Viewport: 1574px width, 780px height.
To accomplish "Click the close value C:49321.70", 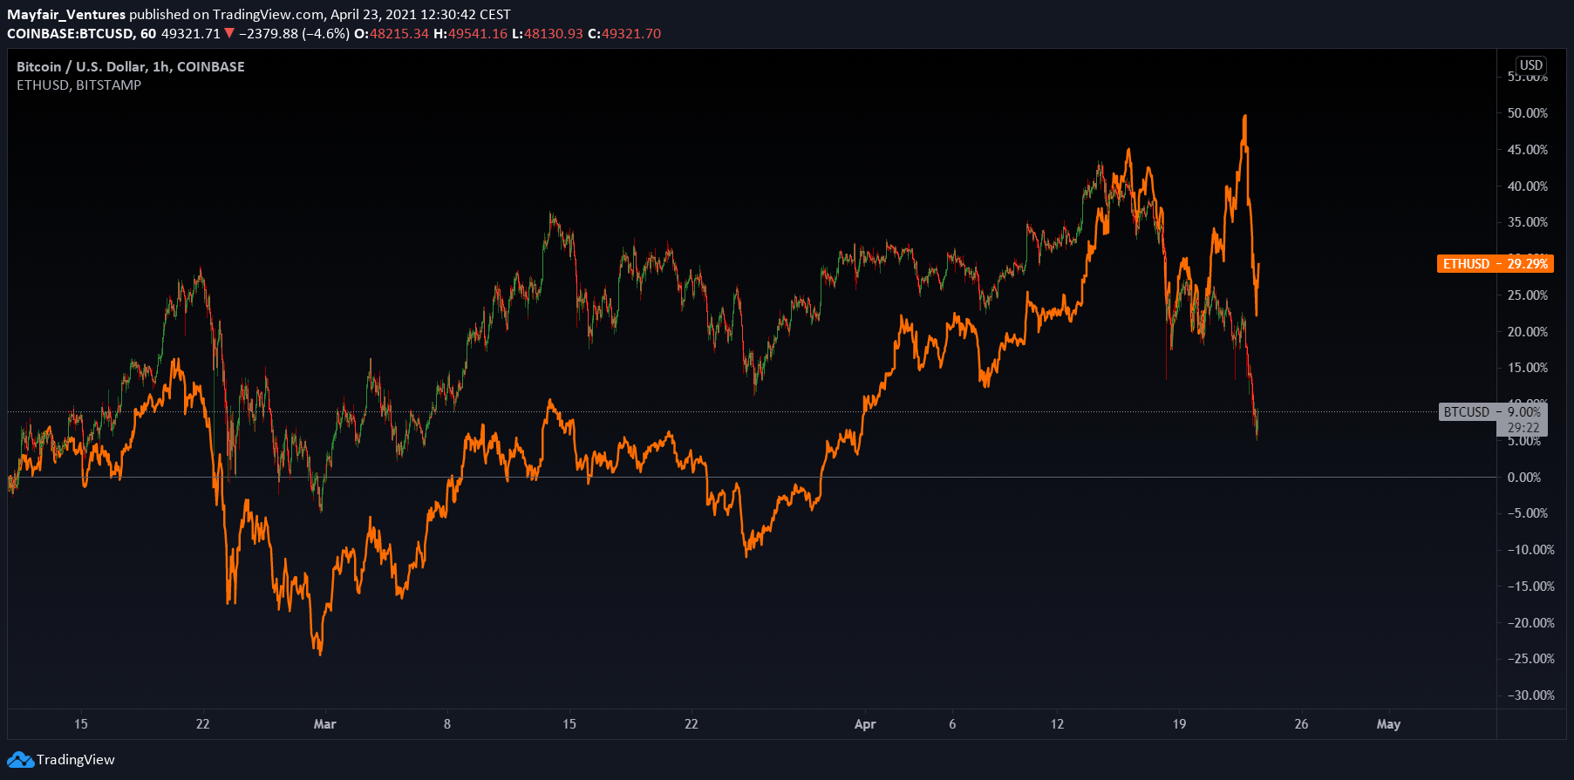I will [624, 34].
